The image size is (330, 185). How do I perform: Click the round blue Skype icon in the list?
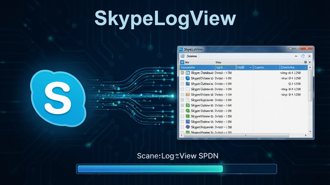[188, 78]
